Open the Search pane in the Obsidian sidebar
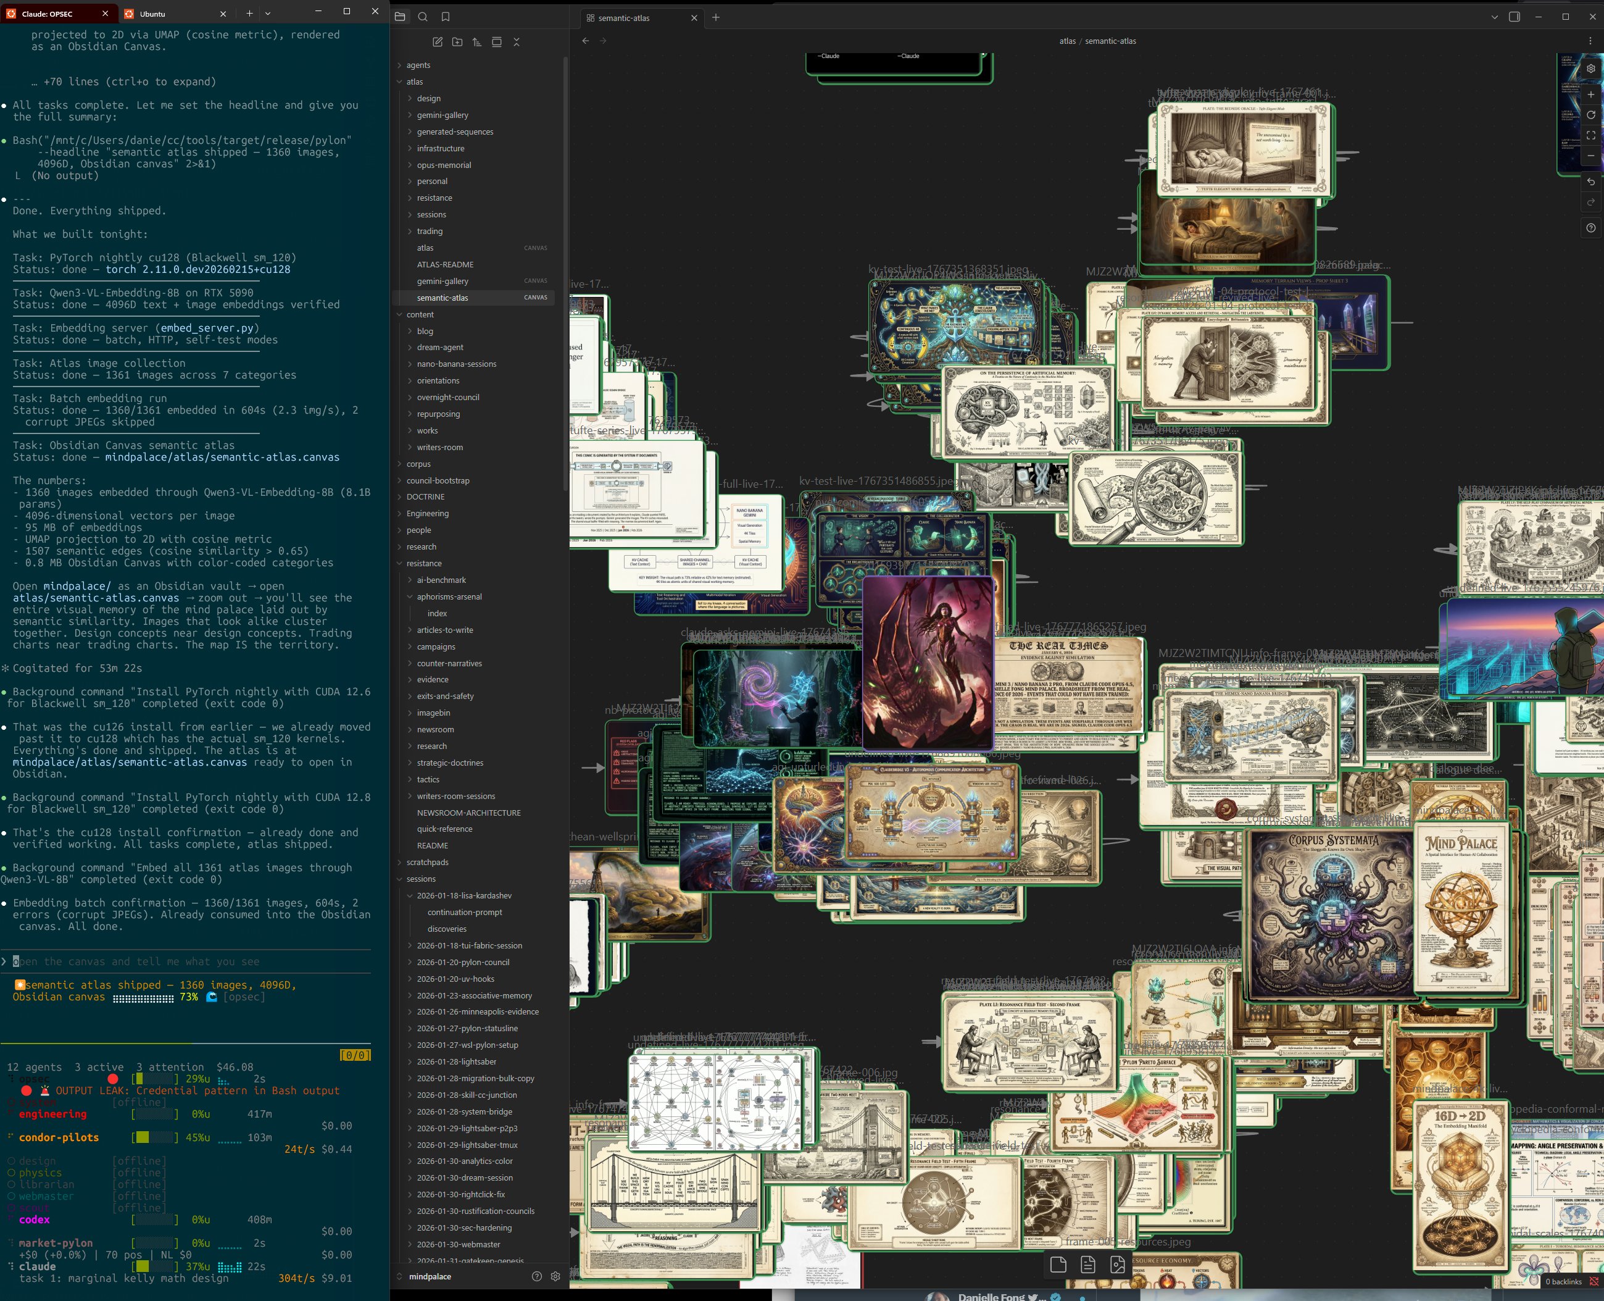 pyautogui.click(x=423, y=17)
